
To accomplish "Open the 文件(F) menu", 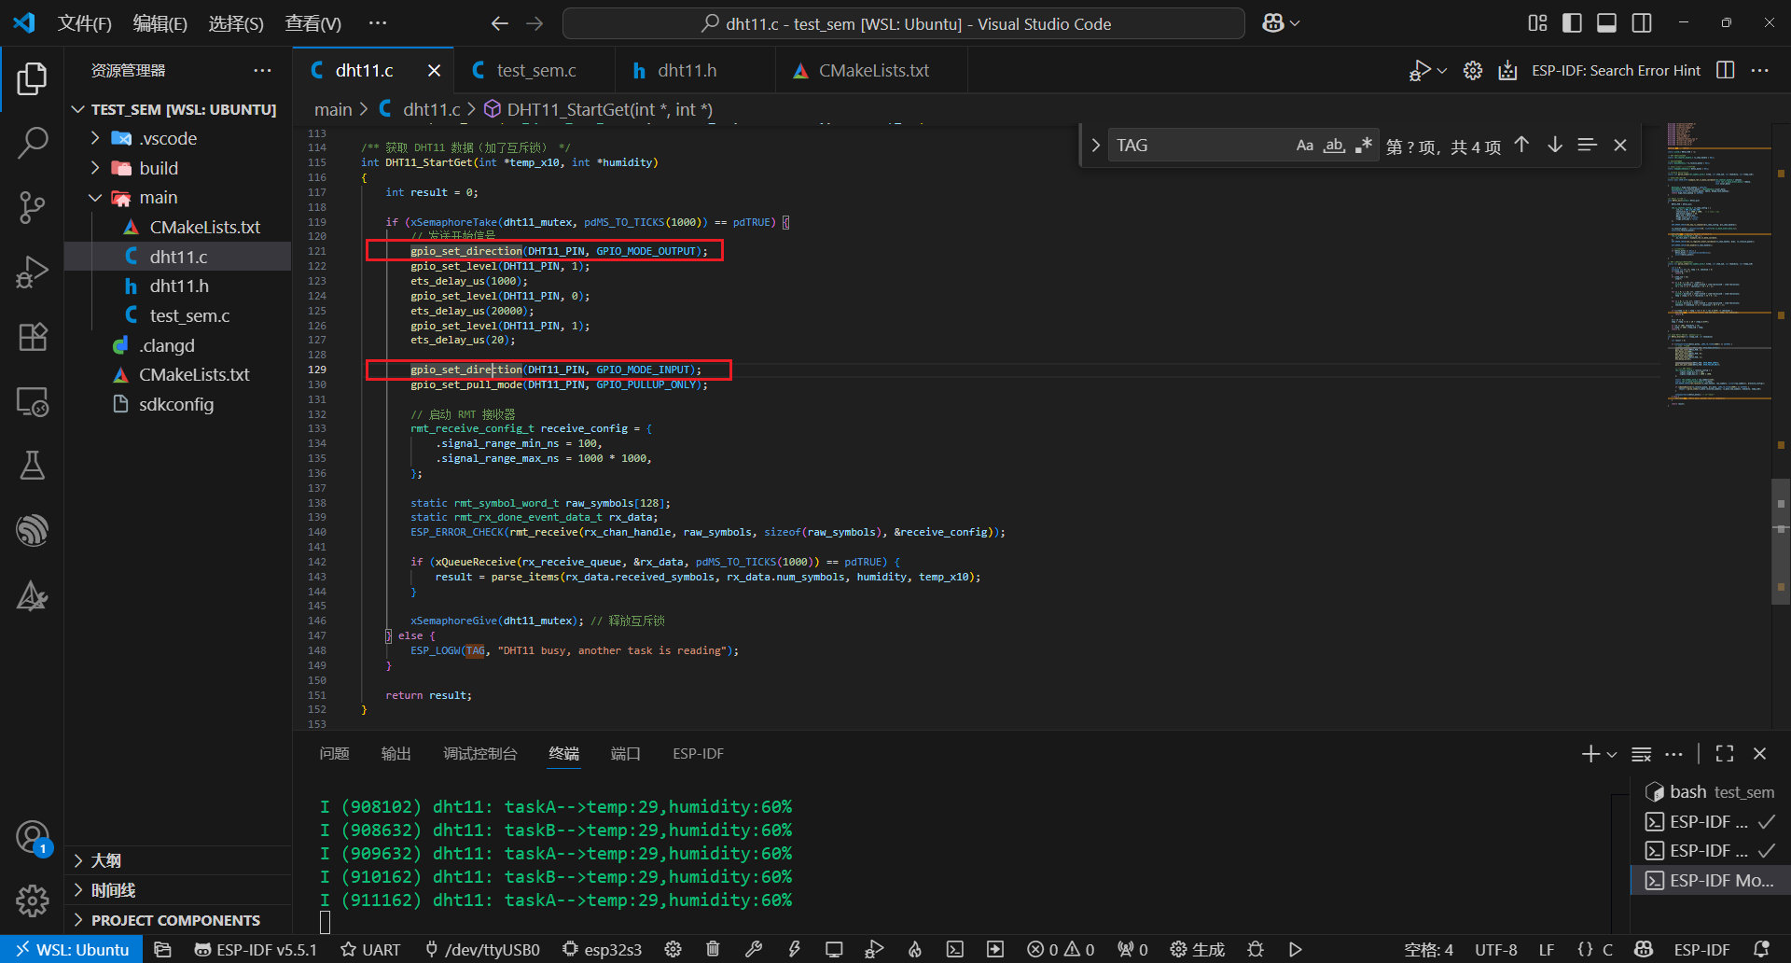I will [x=85, y=23].
